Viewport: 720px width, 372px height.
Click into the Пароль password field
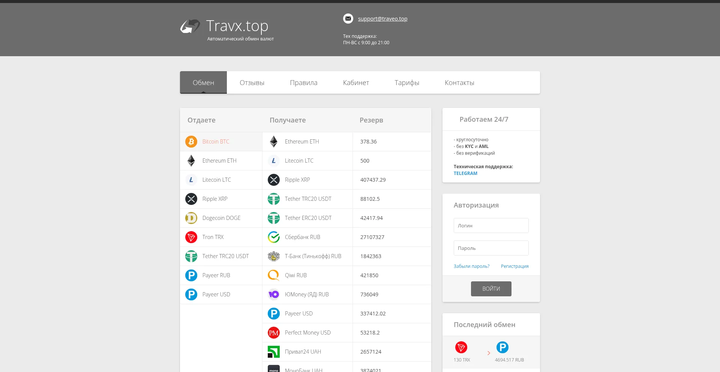(491, 248)
